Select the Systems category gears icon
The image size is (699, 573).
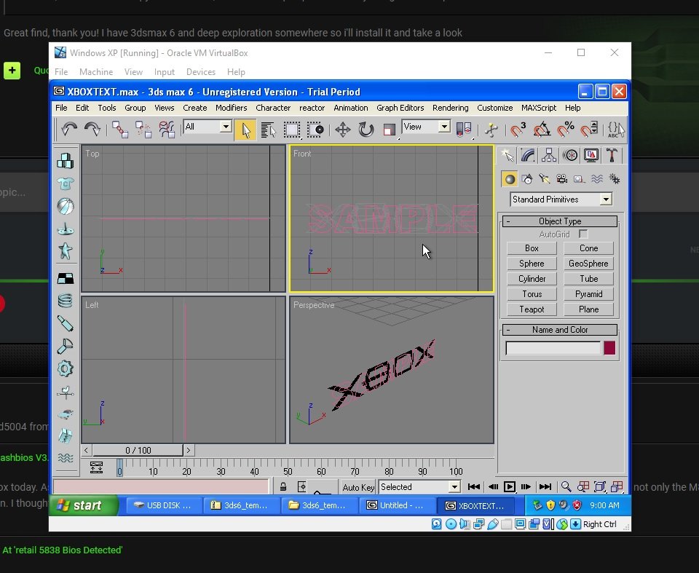(615, 179)
